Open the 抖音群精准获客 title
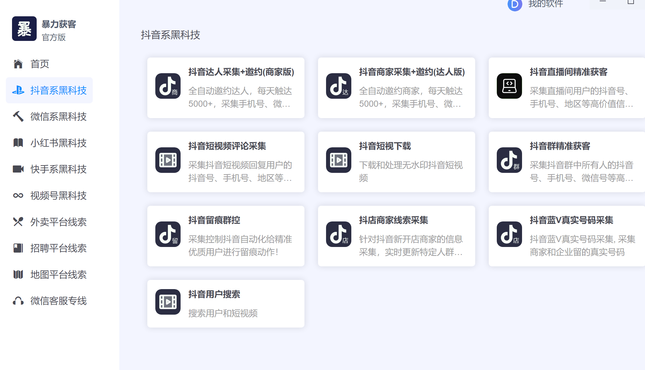645x370 pixels. (x=560, y=146)
